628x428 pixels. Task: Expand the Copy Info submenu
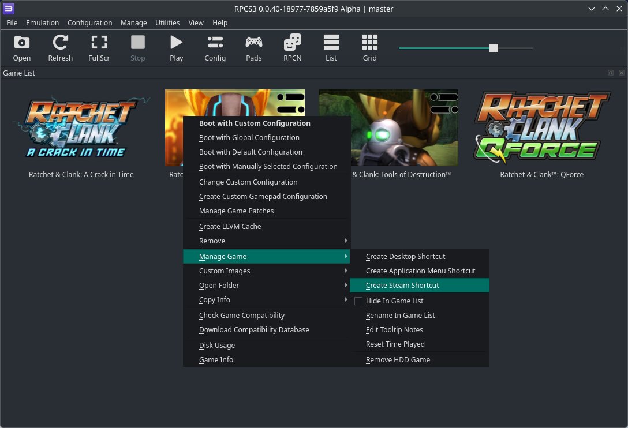(215, 299)
